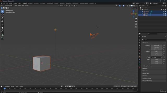Expand the Relations panel
This screenshot has width=167, height=93.
pos(145,68)
